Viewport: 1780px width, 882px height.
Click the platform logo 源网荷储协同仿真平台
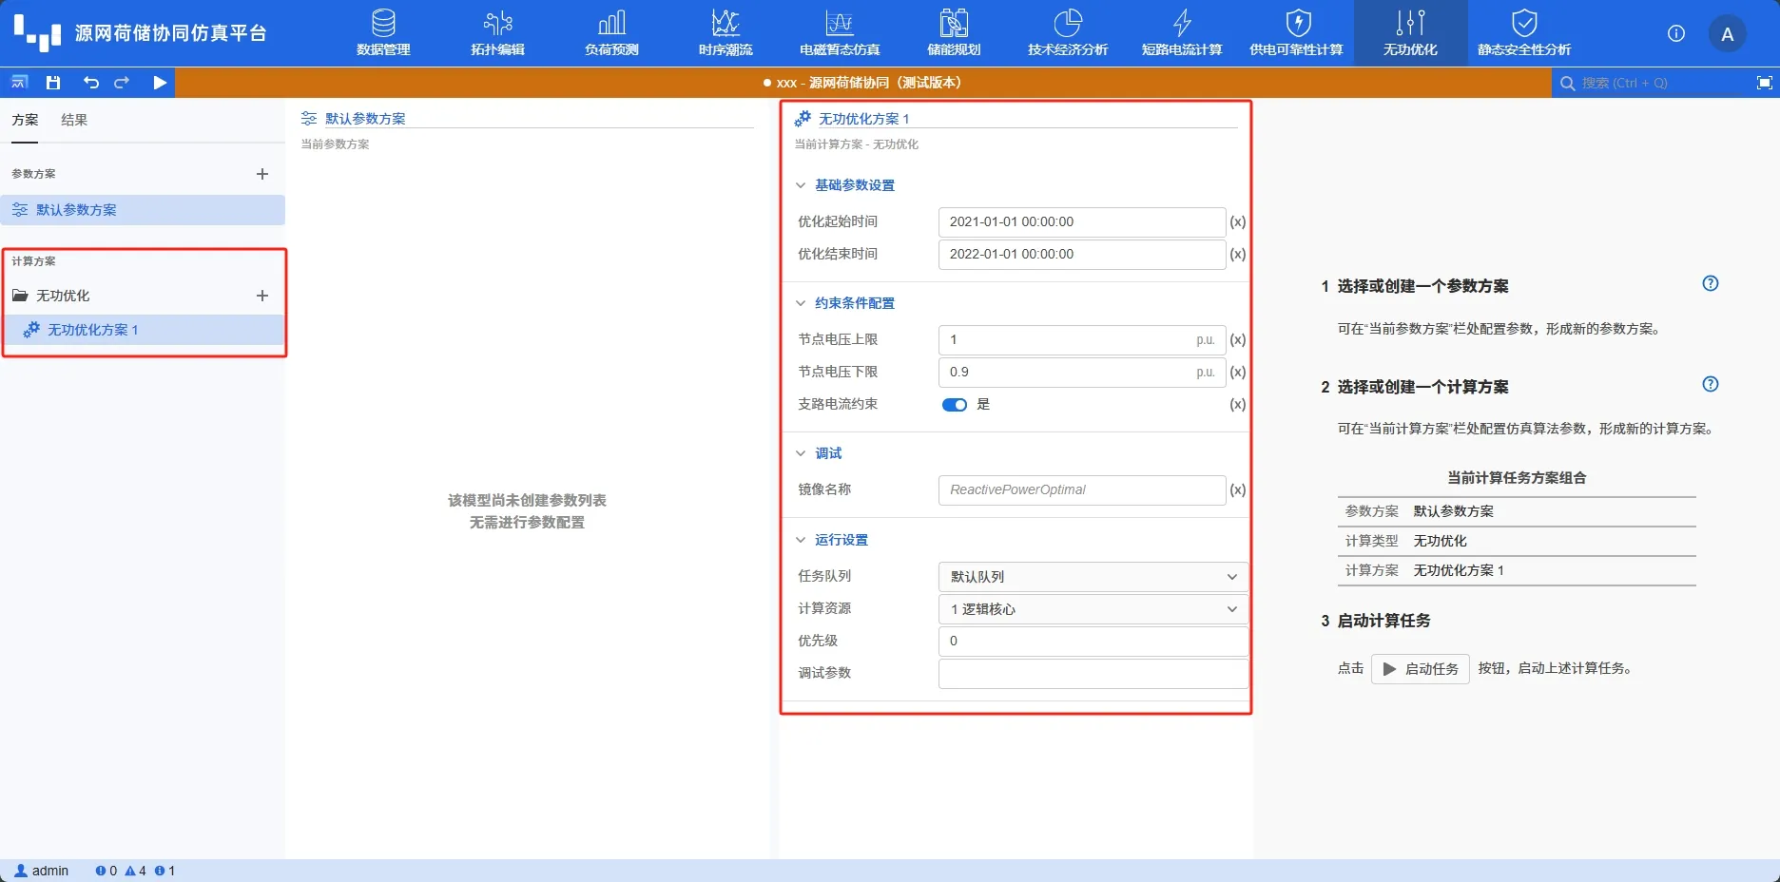[141, 33]
